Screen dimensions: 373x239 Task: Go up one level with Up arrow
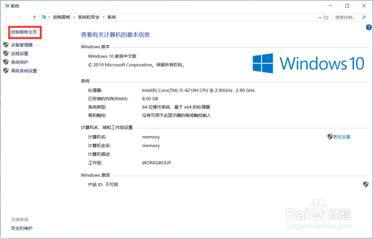point(34,17)
